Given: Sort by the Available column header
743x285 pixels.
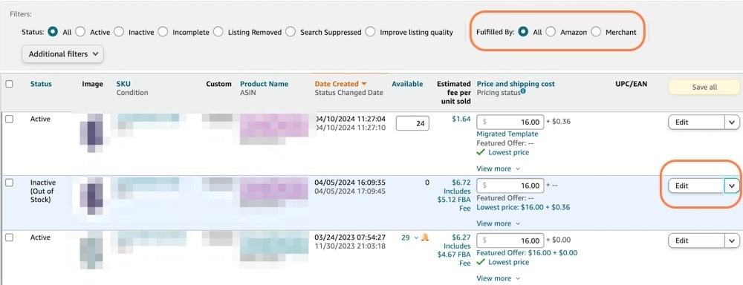Looking at the screenshot, I should pos(407,84).
